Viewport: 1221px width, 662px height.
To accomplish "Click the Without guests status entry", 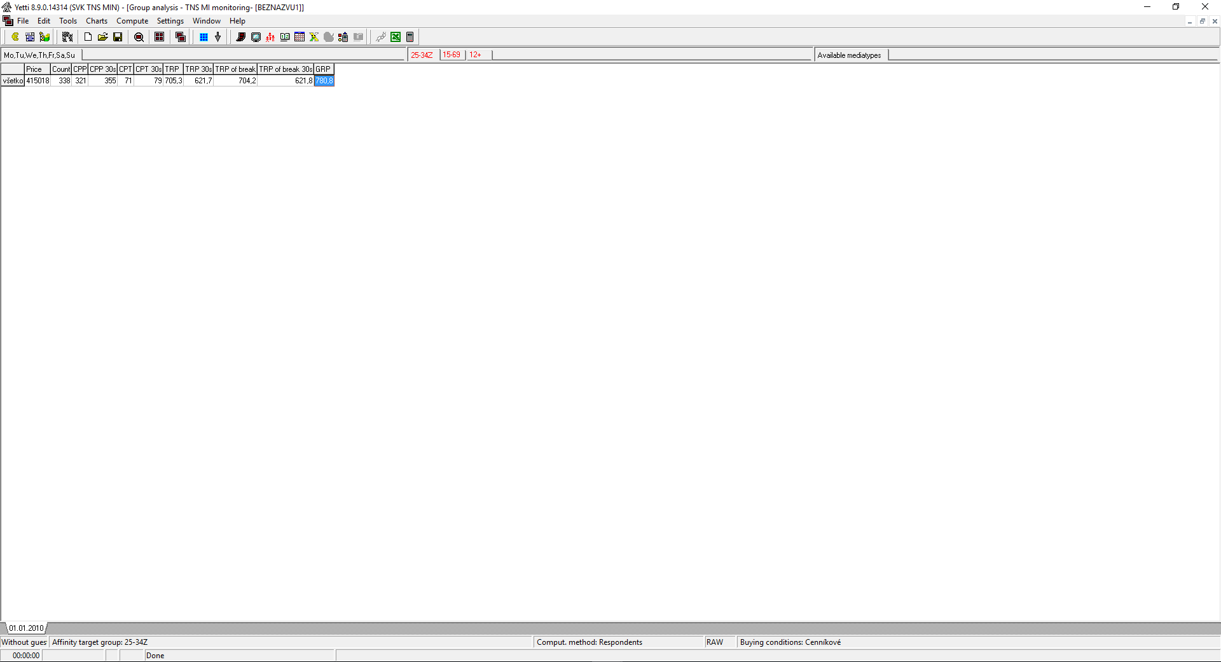I will pyautogui.click(x=24, y=642).
